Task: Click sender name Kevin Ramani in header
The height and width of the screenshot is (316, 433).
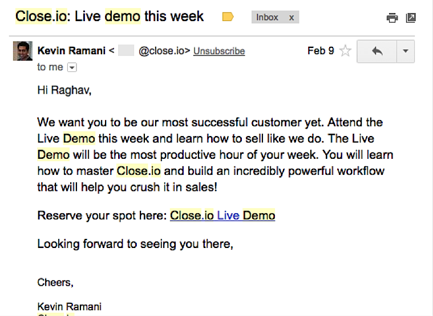Action: tap(71, 51)
